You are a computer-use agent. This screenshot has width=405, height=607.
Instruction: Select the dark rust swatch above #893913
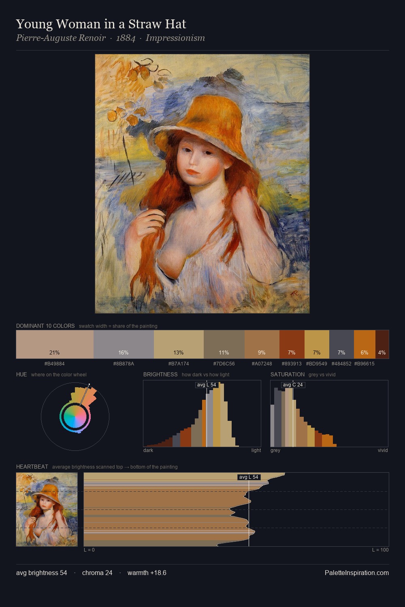click(292, 344)
